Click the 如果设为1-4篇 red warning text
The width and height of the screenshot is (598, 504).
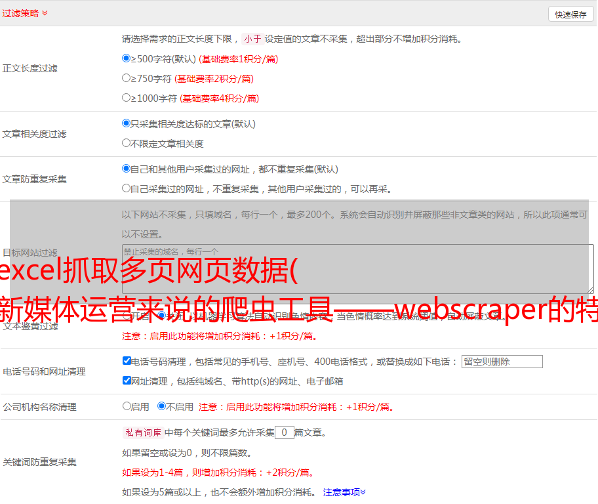coord(218,472)
